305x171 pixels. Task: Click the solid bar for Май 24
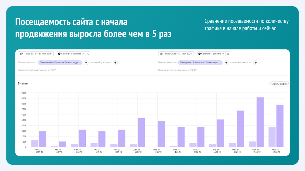coord(241,129)
